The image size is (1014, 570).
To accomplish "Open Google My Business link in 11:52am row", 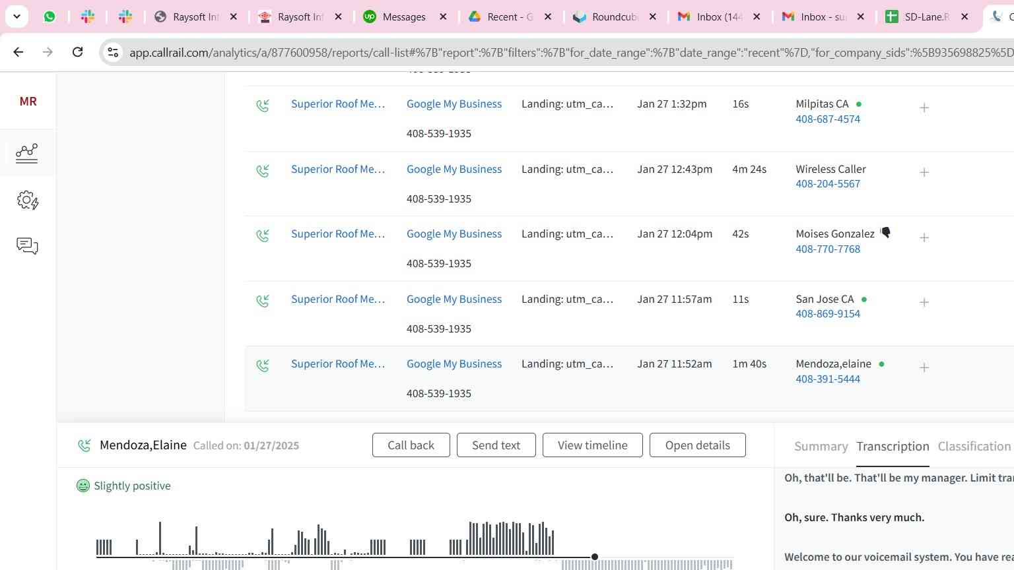I will 454,364.
